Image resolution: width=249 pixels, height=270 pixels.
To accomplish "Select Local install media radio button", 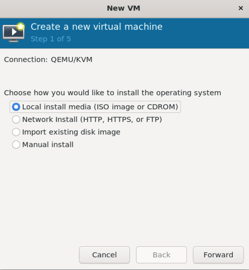I will [16, 107].
